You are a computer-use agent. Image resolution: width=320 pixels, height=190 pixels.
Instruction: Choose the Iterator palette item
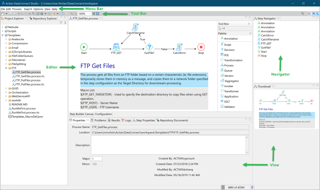tap(229, 75)
